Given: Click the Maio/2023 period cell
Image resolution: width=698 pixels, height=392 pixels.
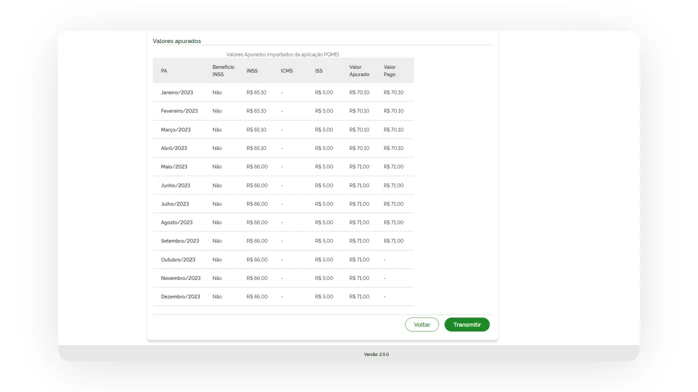Looking at the screenshot, I should click(x=174, y=166).
